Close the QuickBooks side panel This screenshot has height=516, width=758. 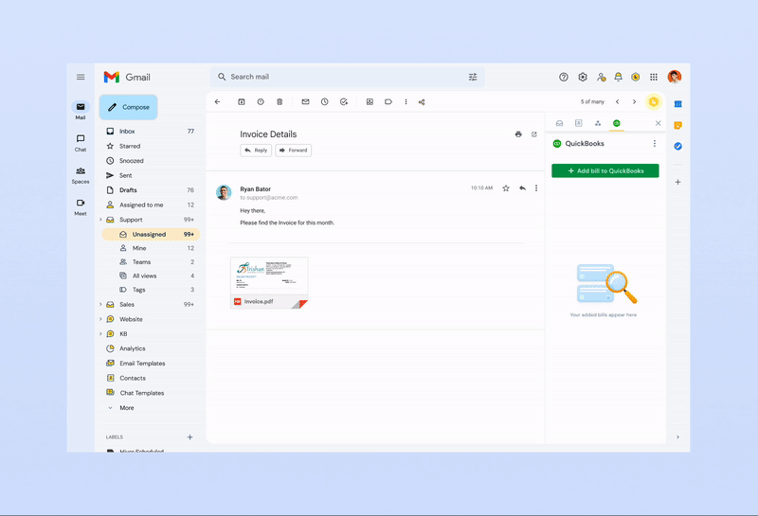pyautogui.click(x=658, y=123)
